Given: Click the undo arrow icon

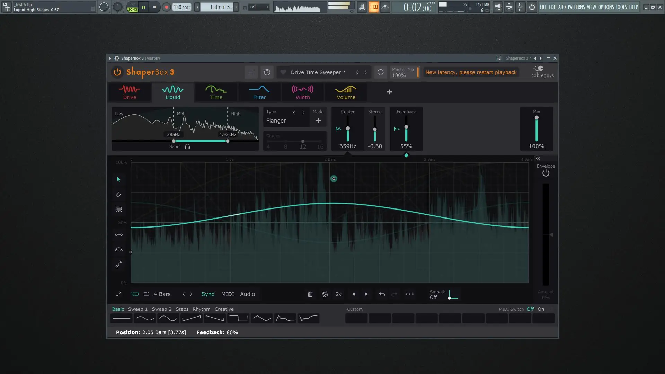Looking at the screenshot, I should tap(382, 294).
